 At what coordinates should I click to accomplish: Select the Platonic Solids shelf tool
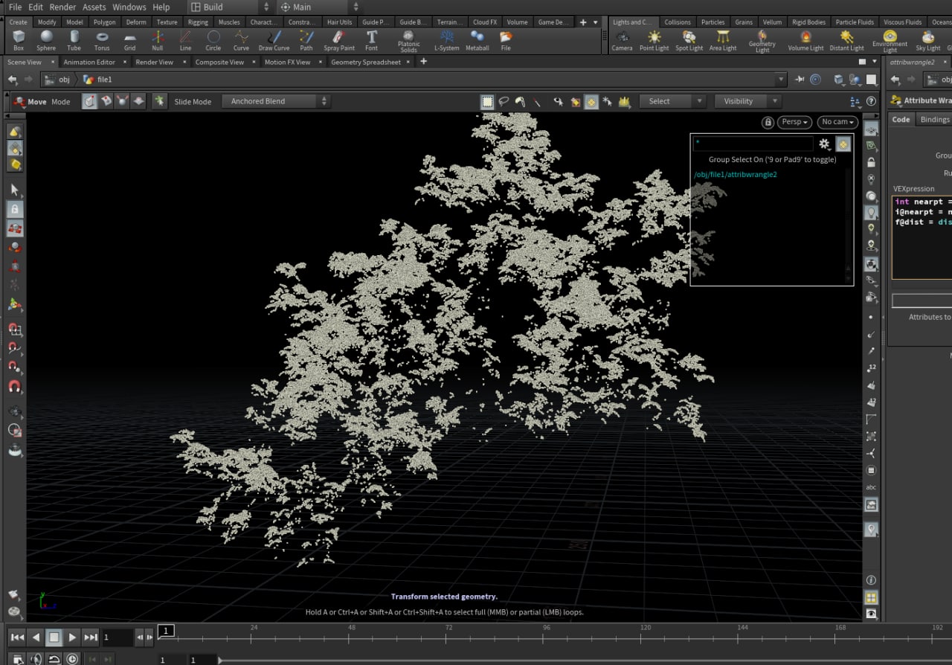coord(408,41)
